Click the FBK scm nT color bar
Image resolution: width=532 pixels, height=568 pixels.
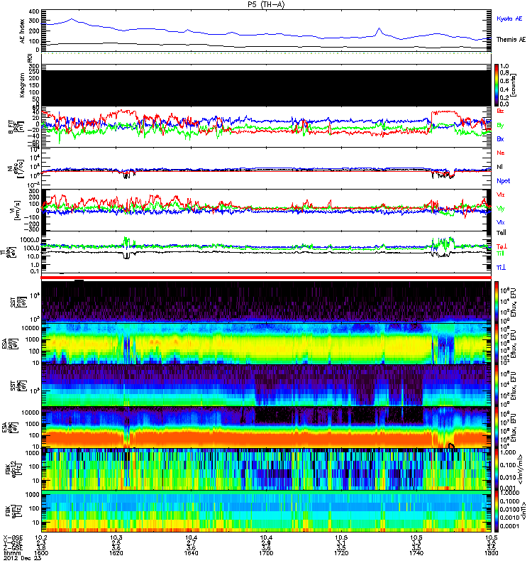coord(497,511)
